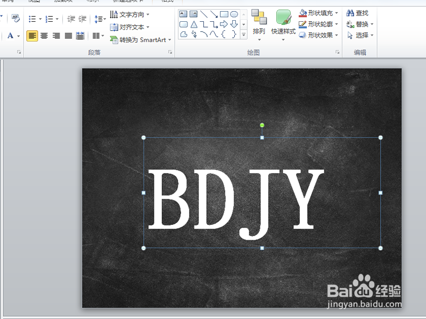Select the elbow arrow connector shape
The width and height of the screenshot is (426, 319).
pos(214,24)
